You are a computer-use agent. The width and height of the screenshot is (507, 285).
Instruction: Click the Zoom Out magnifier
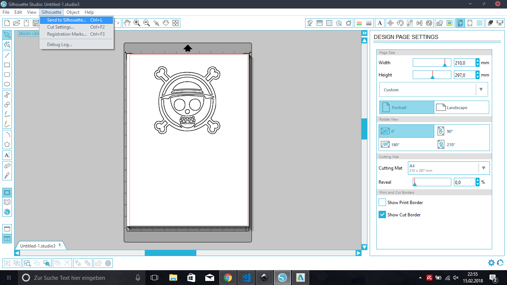point(147,23)
